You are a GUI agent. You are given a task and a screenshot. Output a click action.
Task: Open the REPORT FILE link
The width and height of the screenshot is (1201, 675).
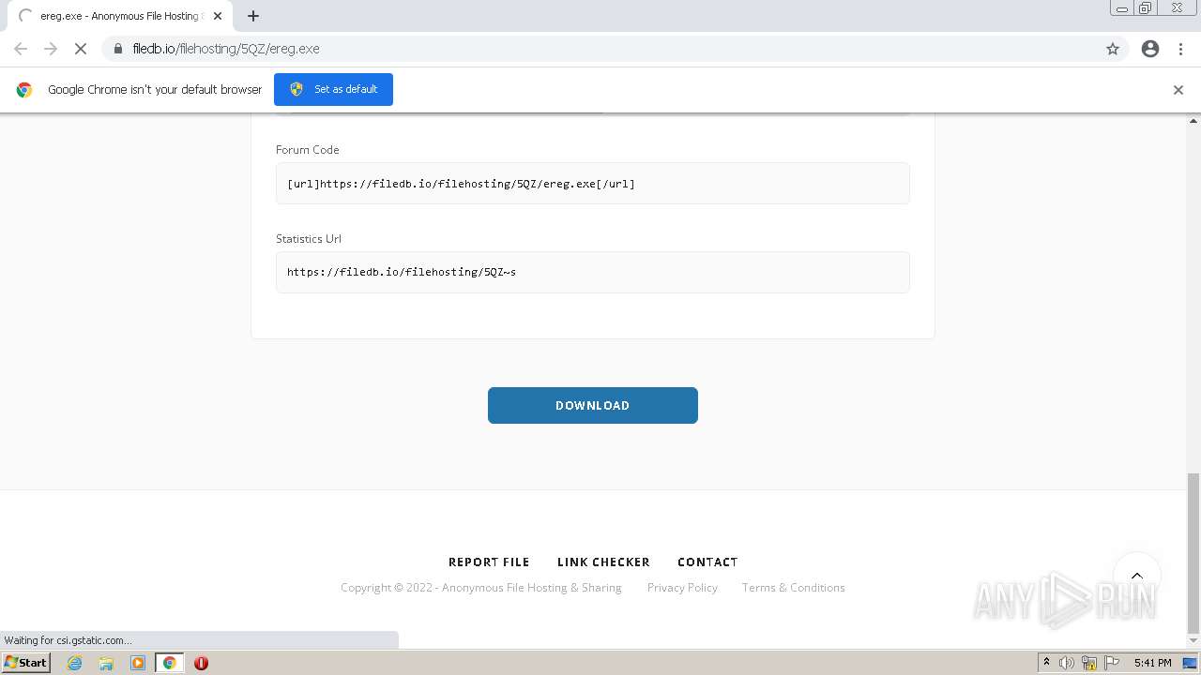[489, 562]
